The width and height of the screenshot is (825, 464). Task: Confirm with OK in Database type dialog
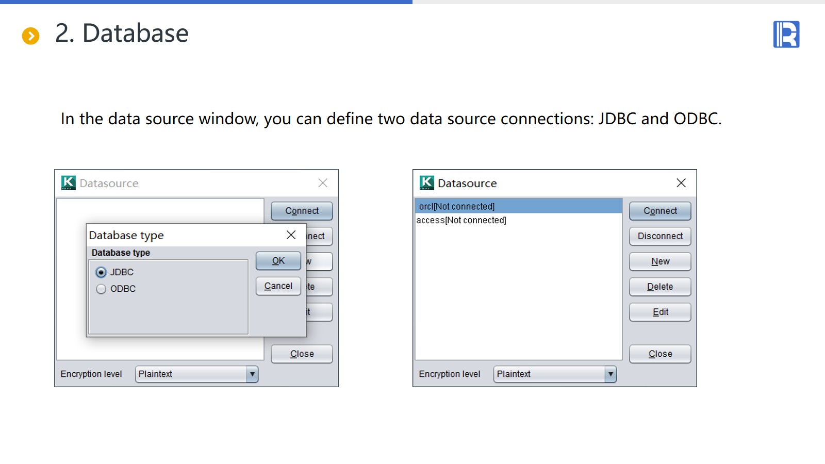coord(278,261)
